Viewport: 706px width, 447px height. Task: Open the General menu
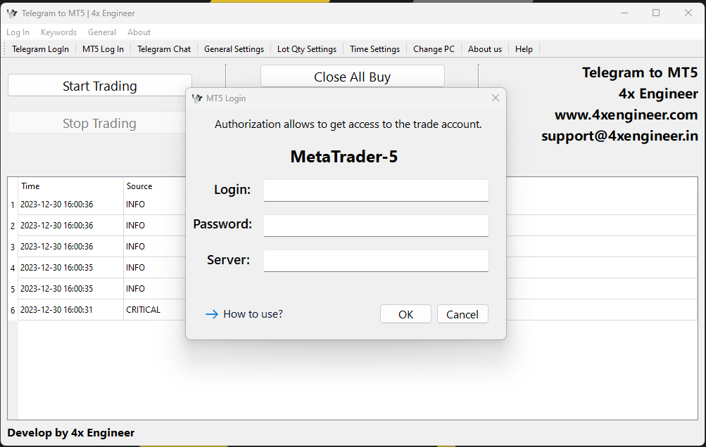(102, 32)
